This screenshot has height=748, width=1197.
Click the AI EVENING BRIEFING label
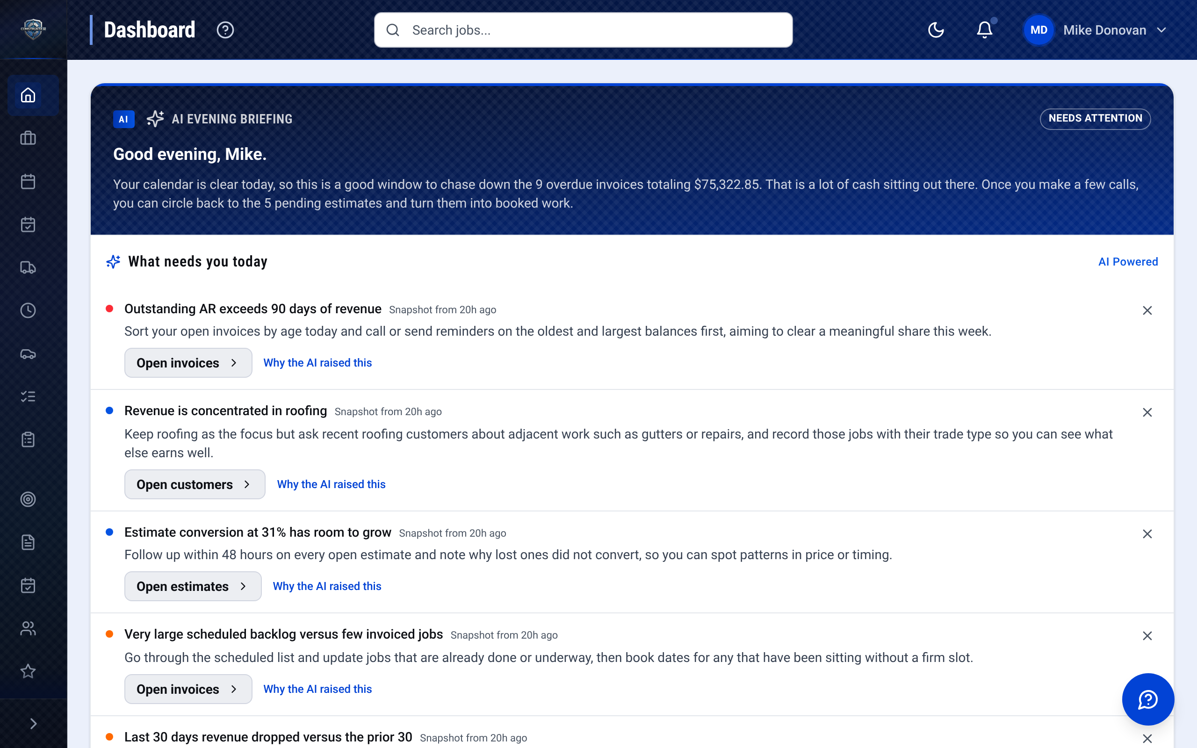click(x=232, y=119)
